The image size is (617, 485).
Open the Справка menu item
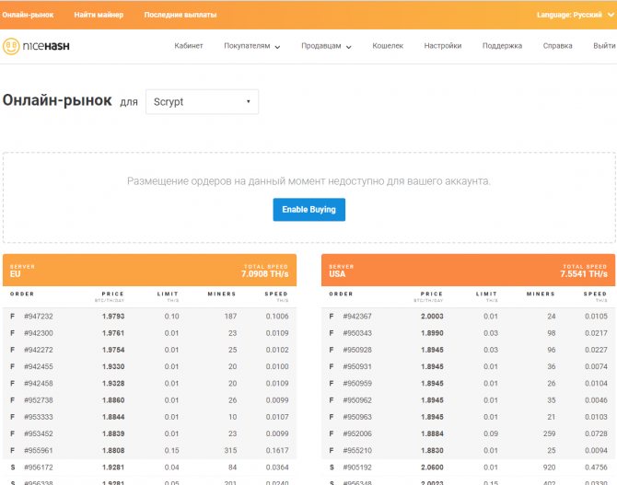click(557, 46)
